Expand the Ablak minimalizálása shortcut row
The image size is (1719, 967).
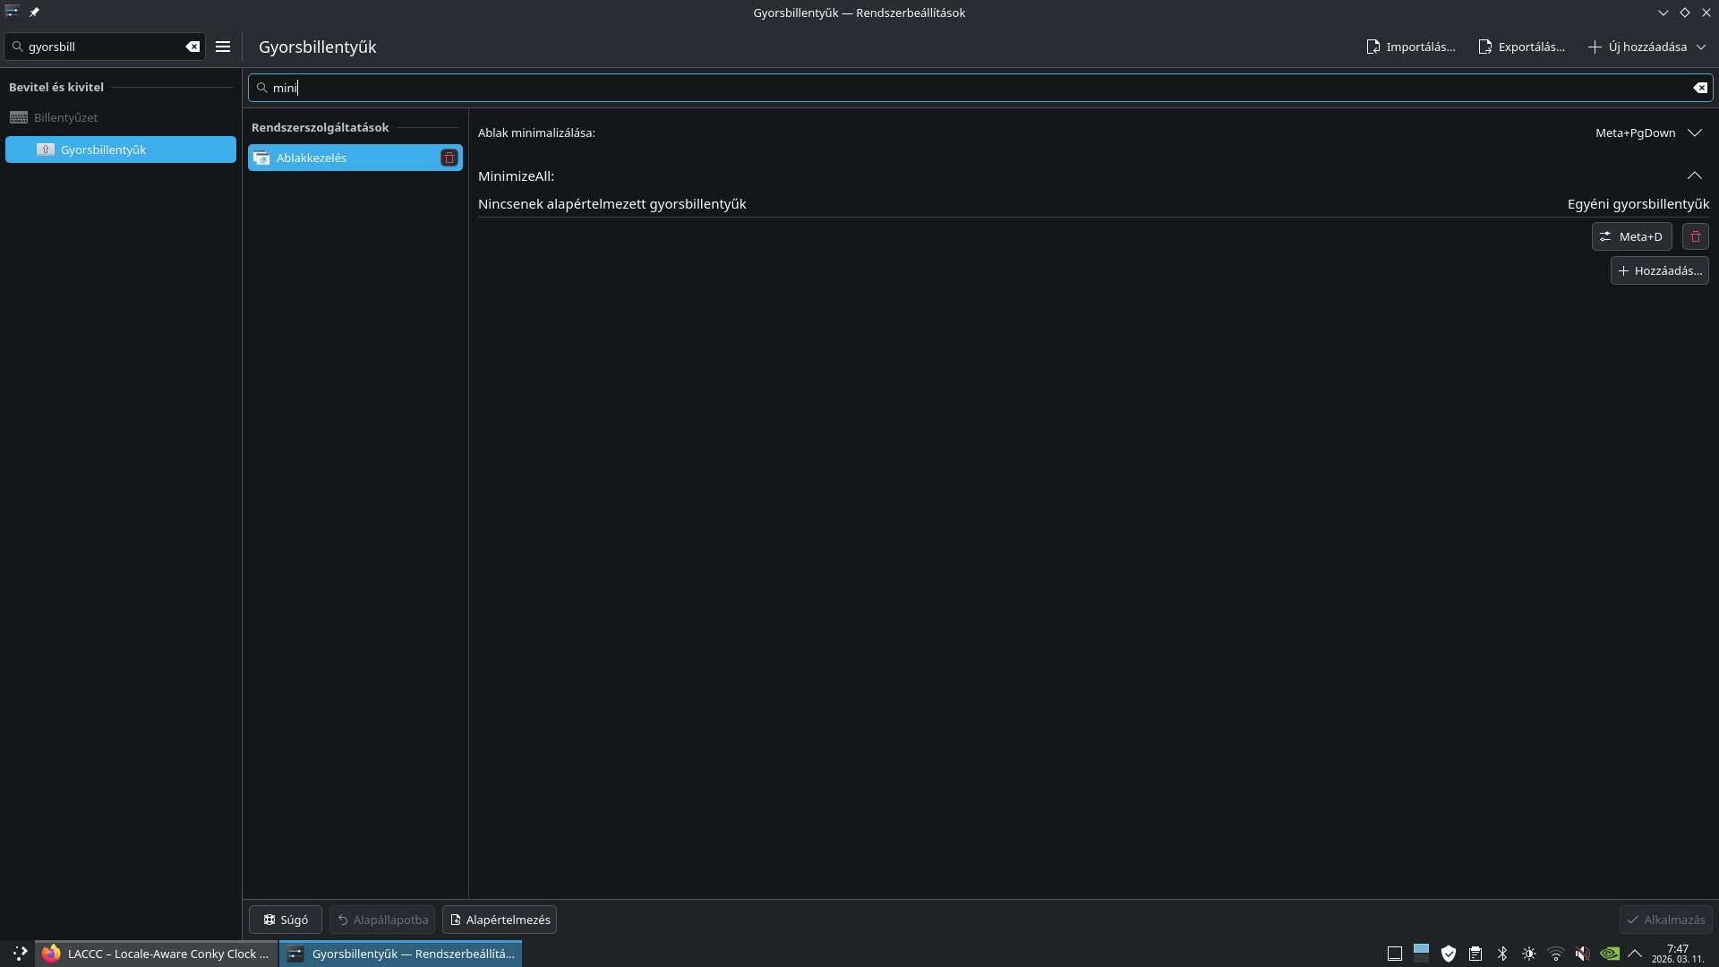point(1694,133)
